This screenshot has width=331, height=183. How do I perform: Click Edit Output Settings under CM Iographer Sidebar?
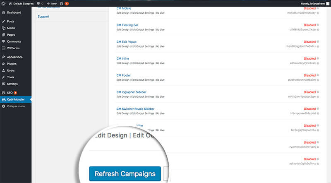[x=143, y=96]
